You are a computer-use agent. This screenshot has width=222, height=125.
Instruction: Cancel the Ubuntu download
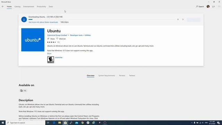coord(183,19)
